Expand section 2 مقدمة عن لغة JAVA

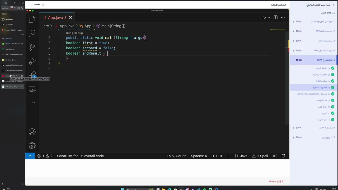[293, 31]
